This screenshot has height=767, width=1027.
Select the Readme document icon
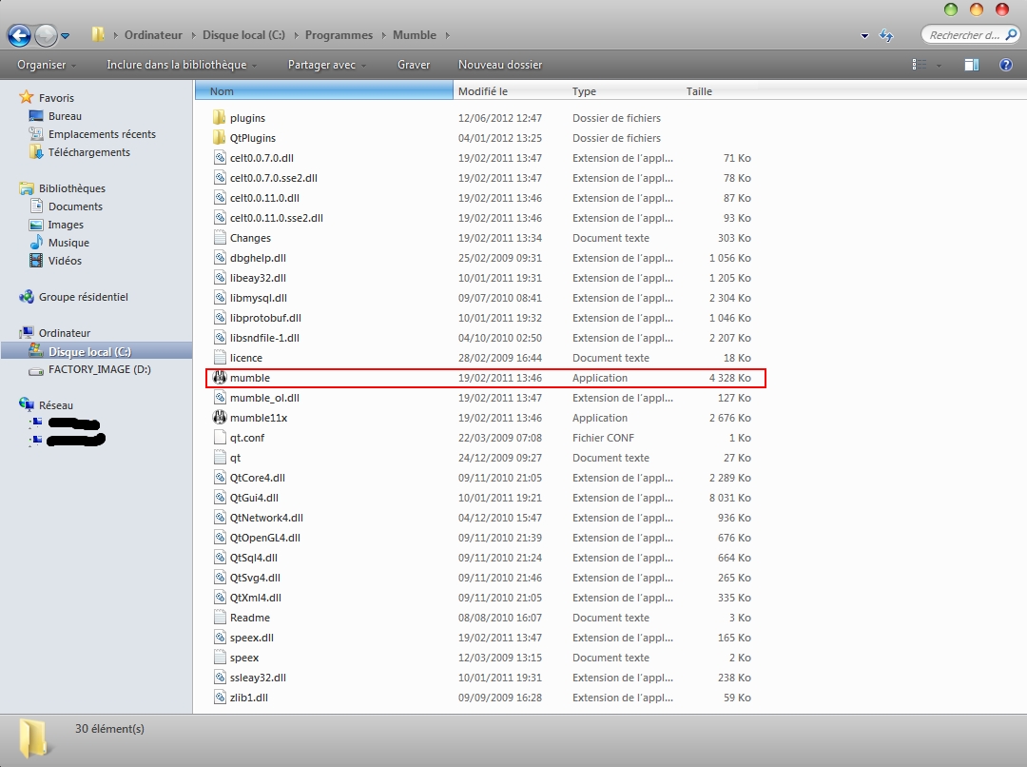click(220, 618)
